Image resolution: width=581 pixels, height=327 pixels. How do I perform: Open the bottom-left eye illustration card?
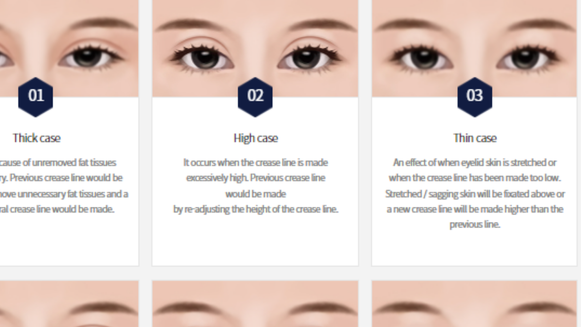pyautogui.click(x=69, y=304)
